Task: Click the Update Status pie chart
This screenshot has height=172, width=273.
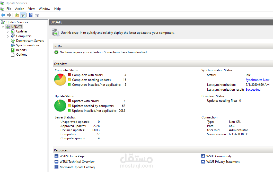Action: (60, 106)
